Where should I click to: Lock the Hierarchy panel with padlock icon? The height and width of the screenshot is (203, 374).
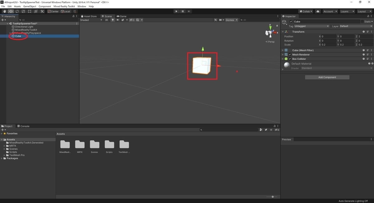tap(74, 16)
